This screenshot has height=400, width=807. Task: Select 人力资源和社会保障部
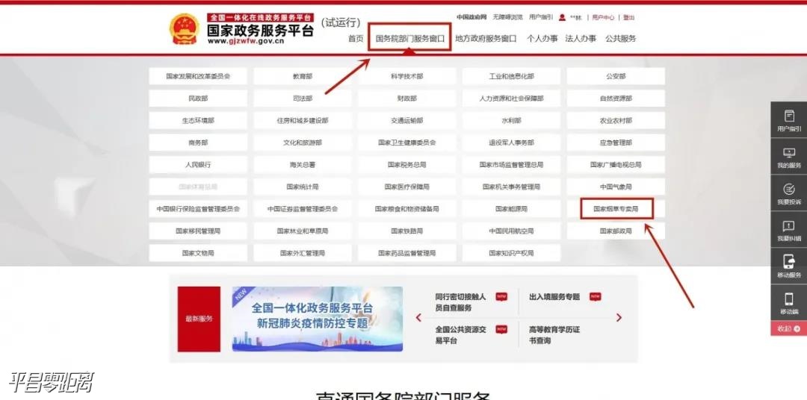tap(512, 99)
